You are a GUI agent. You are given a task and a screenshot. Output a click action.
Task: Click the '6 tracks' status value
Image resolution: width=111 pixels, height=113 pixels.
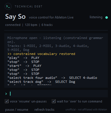pyautogui.click(x=47, y=25)
